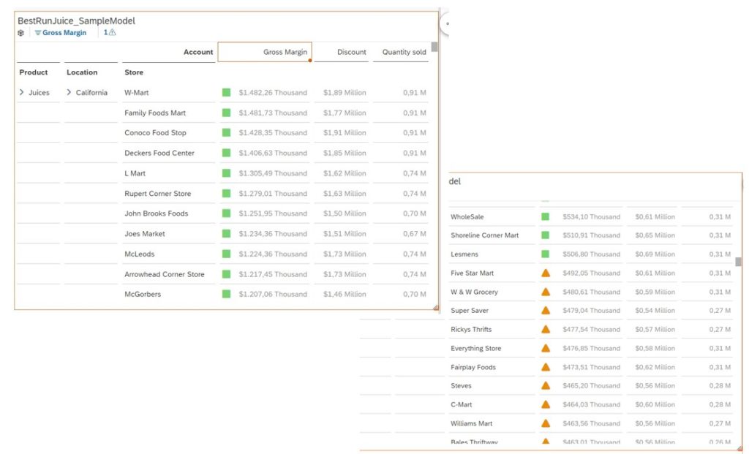Click the BestRunJuice_SampleModel title

click(x=75, y=20)
